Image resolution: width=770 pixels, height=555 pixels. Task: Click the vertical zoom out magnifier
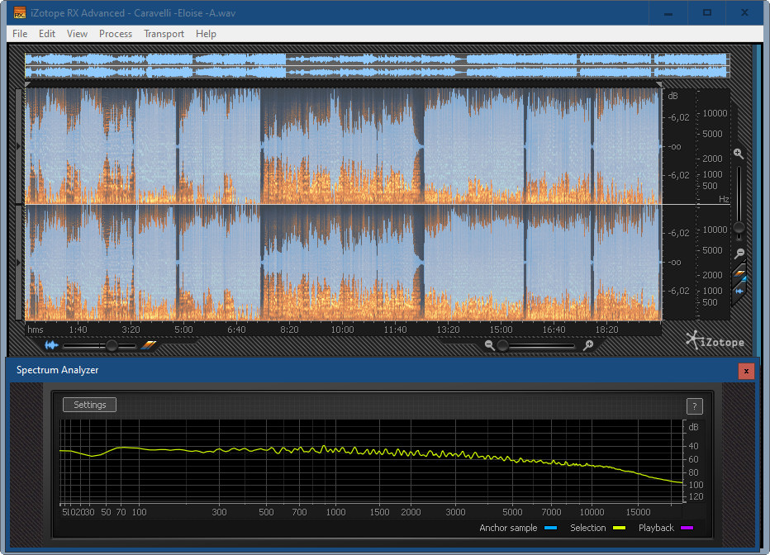[x=739, y=254]
